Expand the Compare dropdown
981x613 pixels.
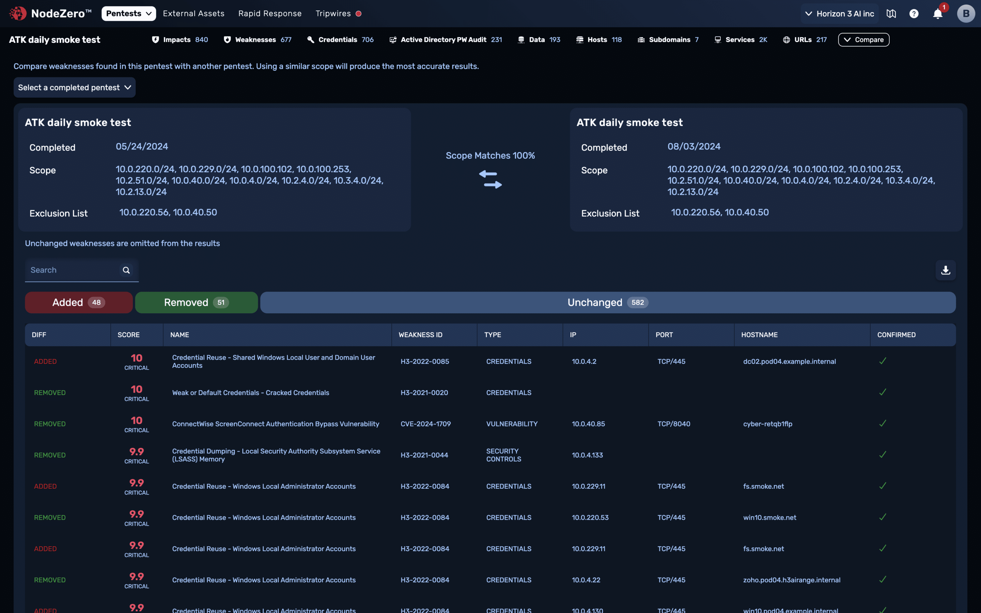pos(863,39)
